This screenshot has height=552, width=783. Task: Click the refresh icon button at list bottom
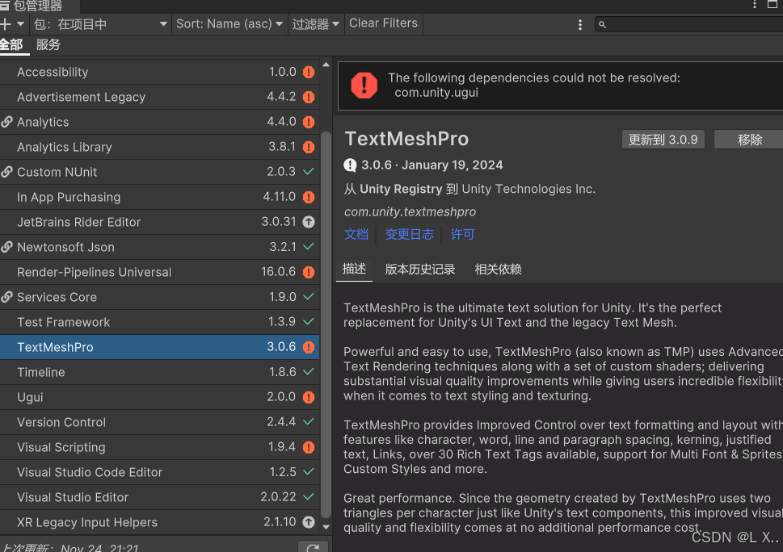(x=313, y=547)
